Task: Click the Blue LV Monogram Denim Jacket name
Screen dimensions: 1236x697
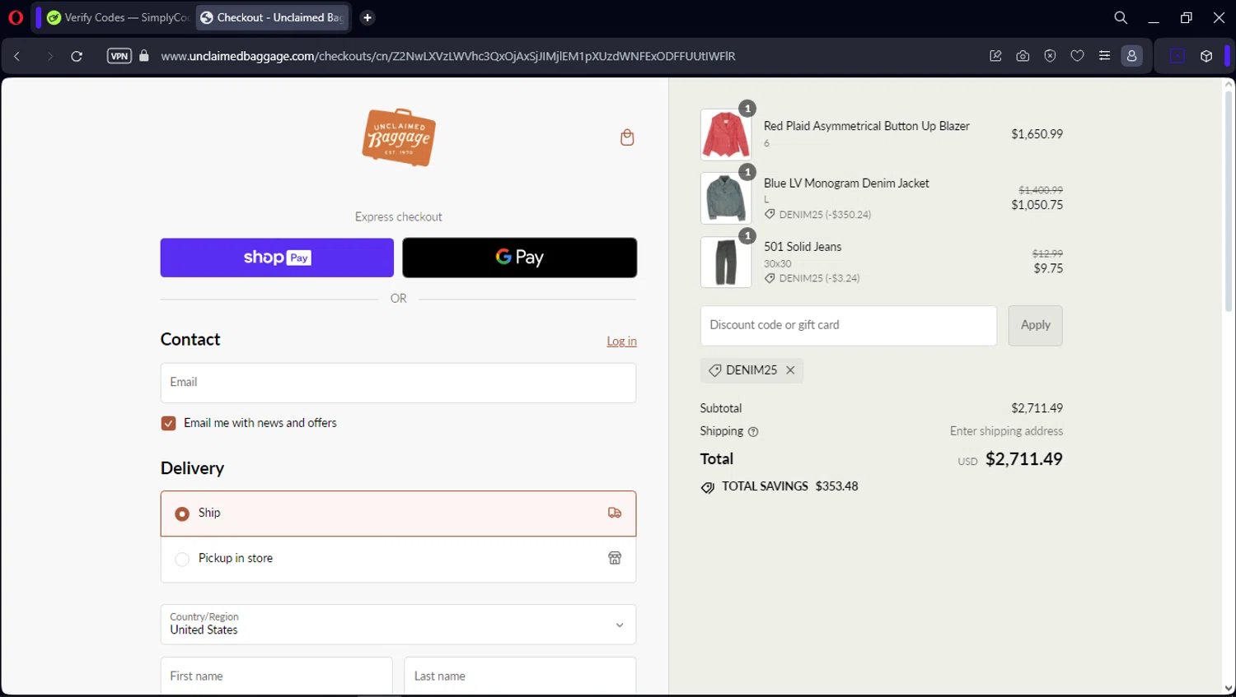Action: point(846,184)
